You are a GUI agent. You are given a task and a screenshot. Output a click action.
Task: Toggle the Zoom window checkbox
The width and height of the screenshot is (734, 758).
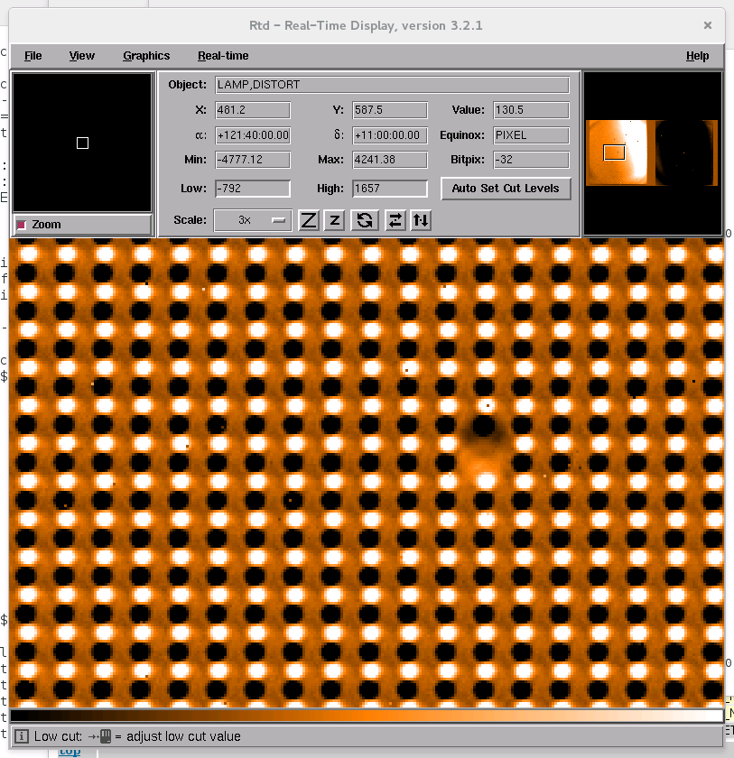(23, 225)
